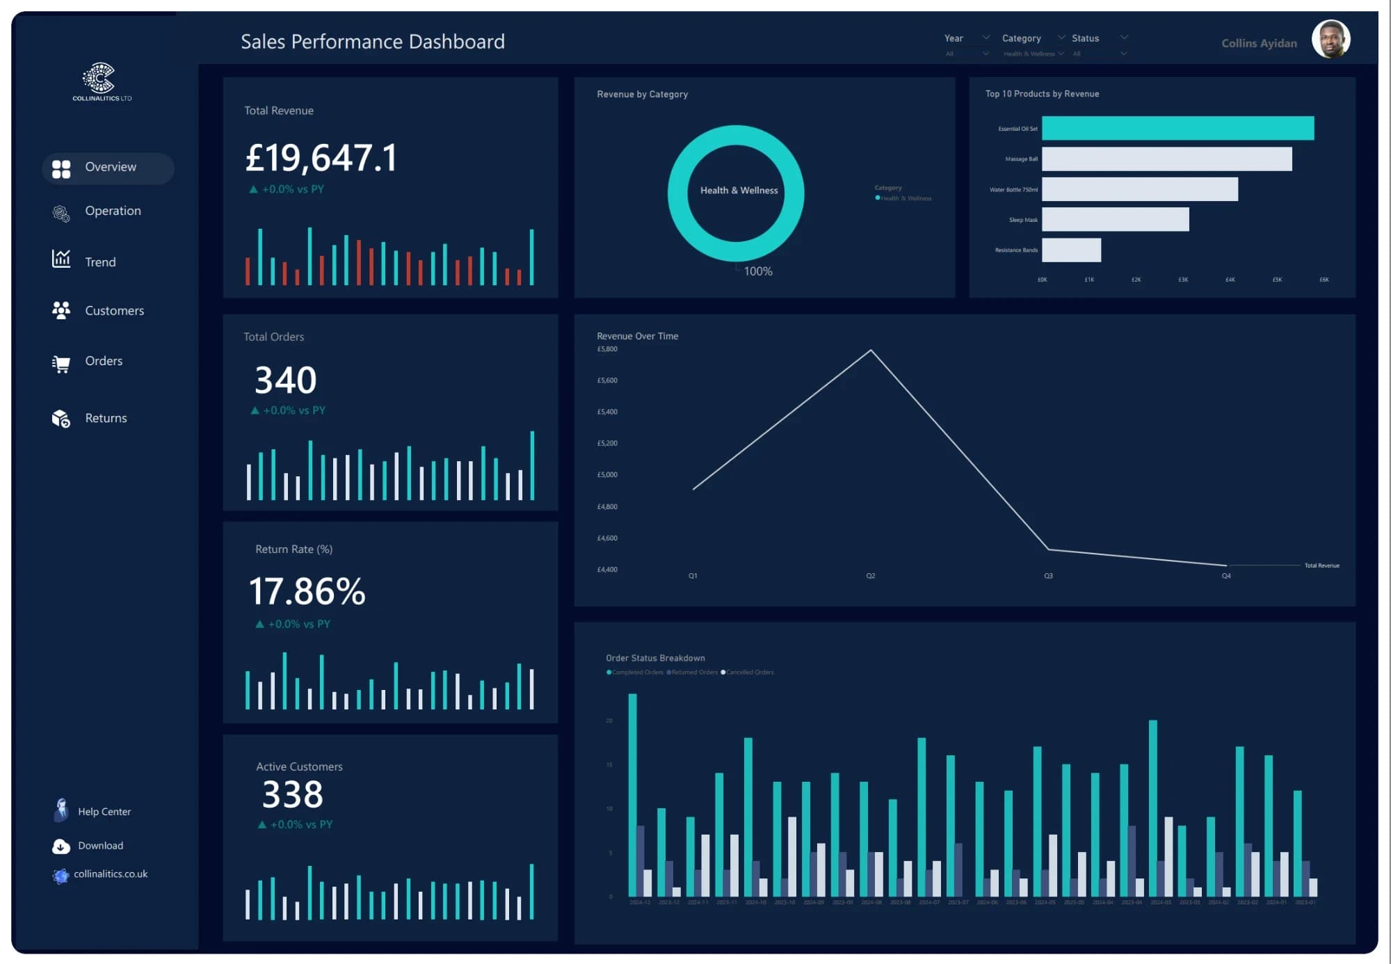Image resolution: width=1391 pixels, height=964 pixels.
Task: Click the Collins Ayidan user name
Action: (1259, 43)
